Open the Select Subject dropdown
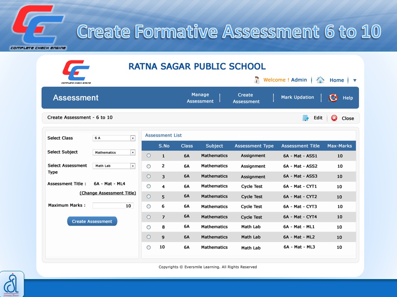Viewport: 397px width, 297px height. click(114, 153)
